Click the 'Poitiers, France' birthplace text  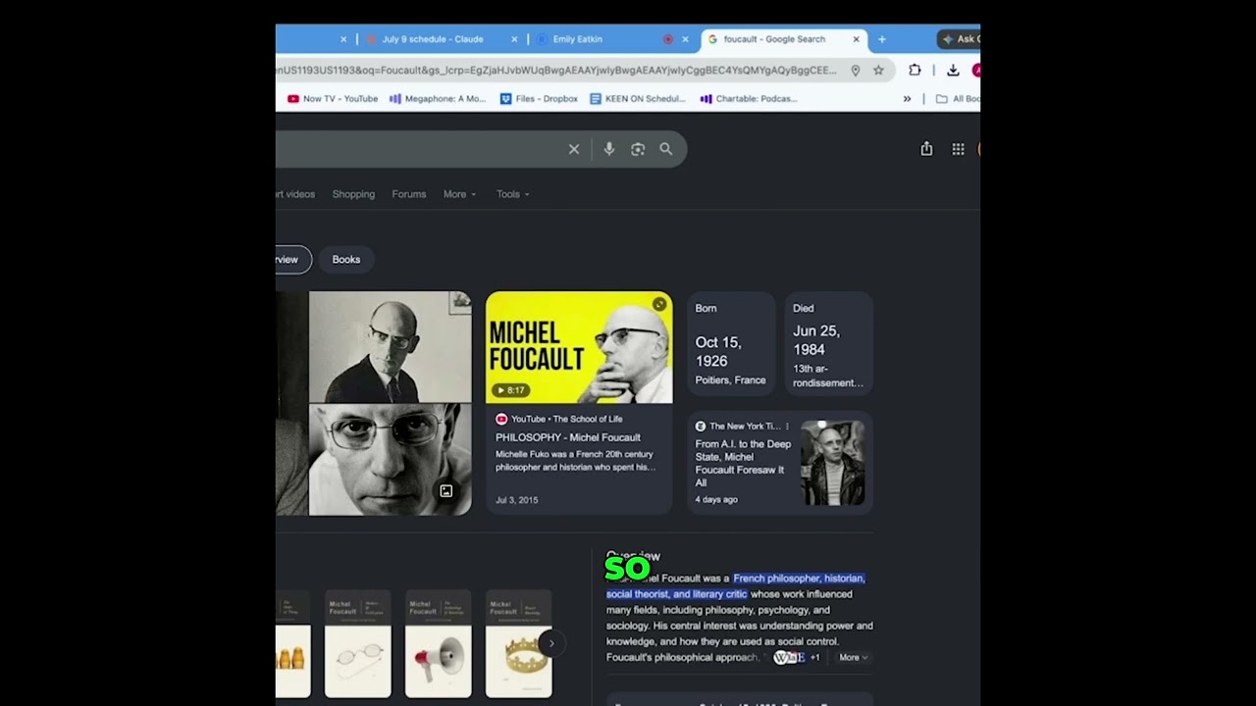731,380
